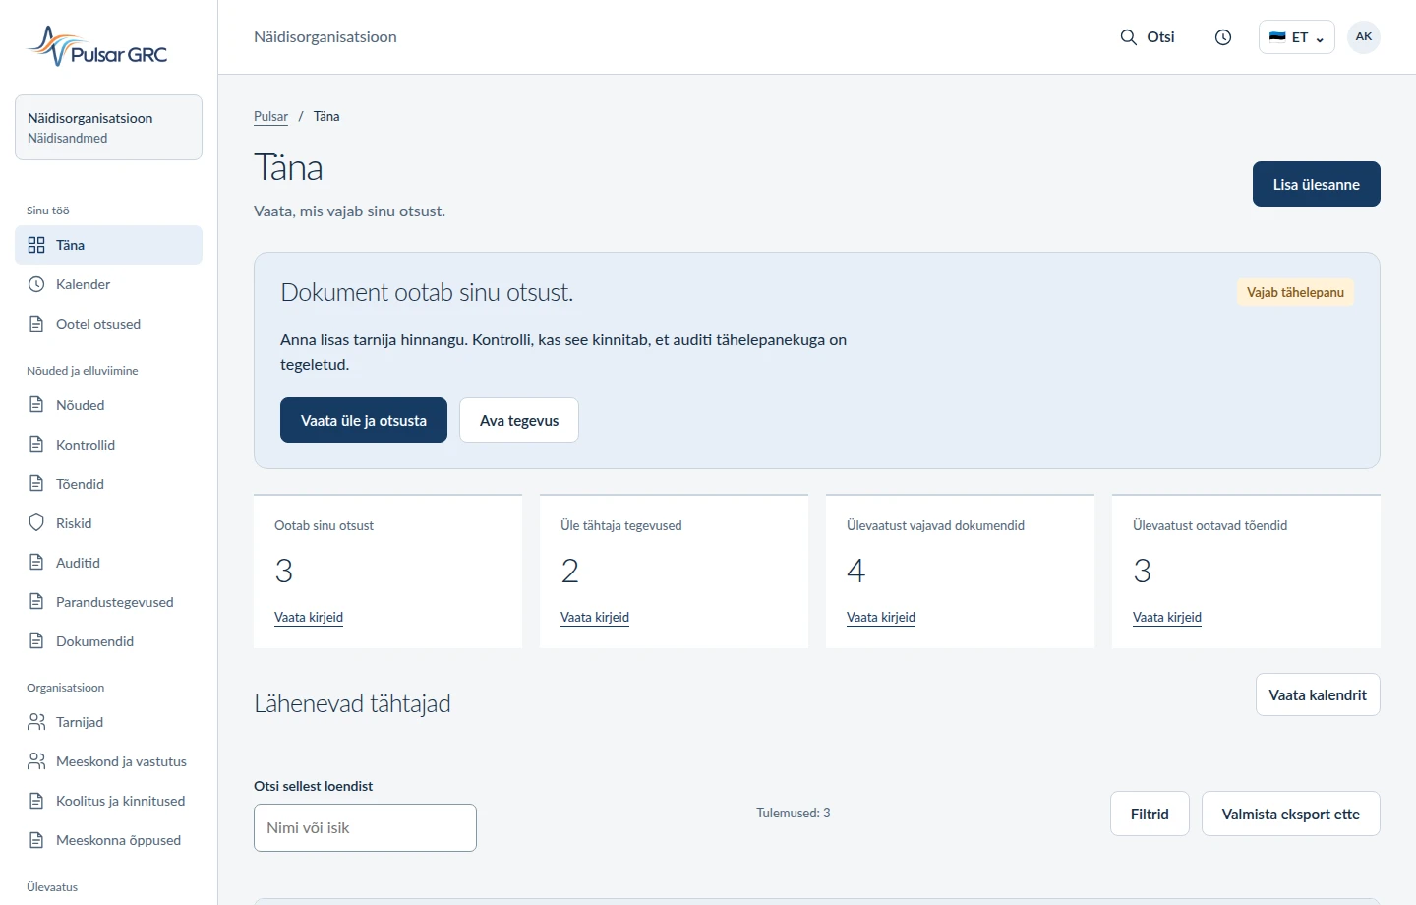Click the Nõuded document icon
Screen dimensions: 1416x905
click(x=36, y=405)
